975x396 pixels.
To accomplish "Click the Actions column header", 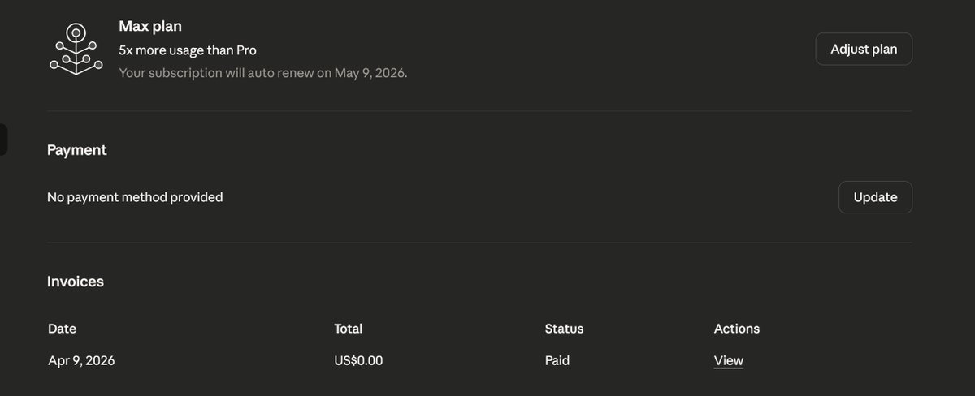I will click(737, 329).
